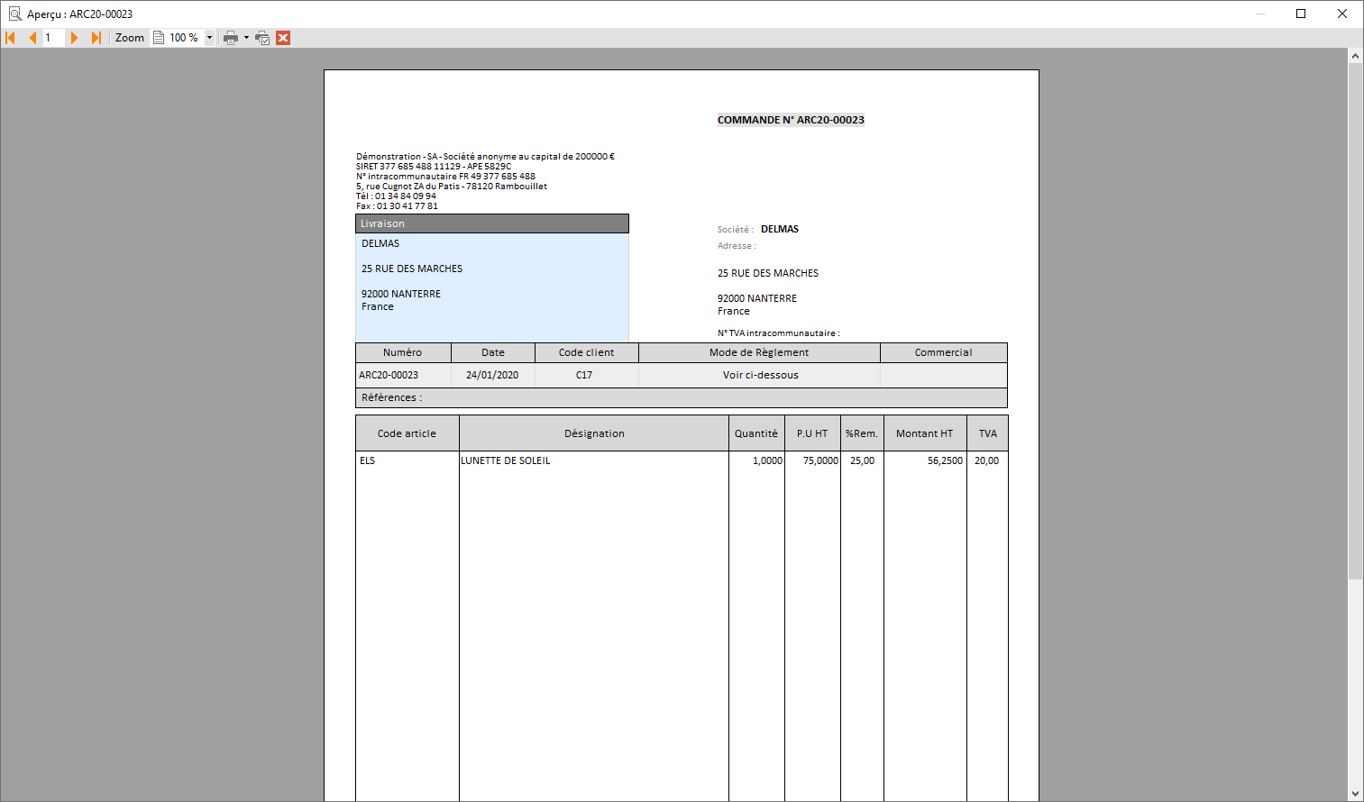Click the Montant HT column header

pos(925,433)
